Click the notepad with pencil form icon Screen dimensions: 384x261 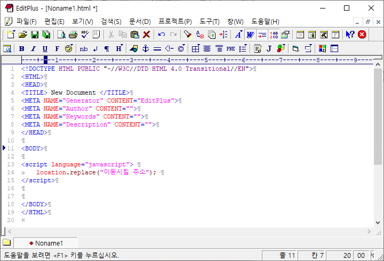click(258, 48)
